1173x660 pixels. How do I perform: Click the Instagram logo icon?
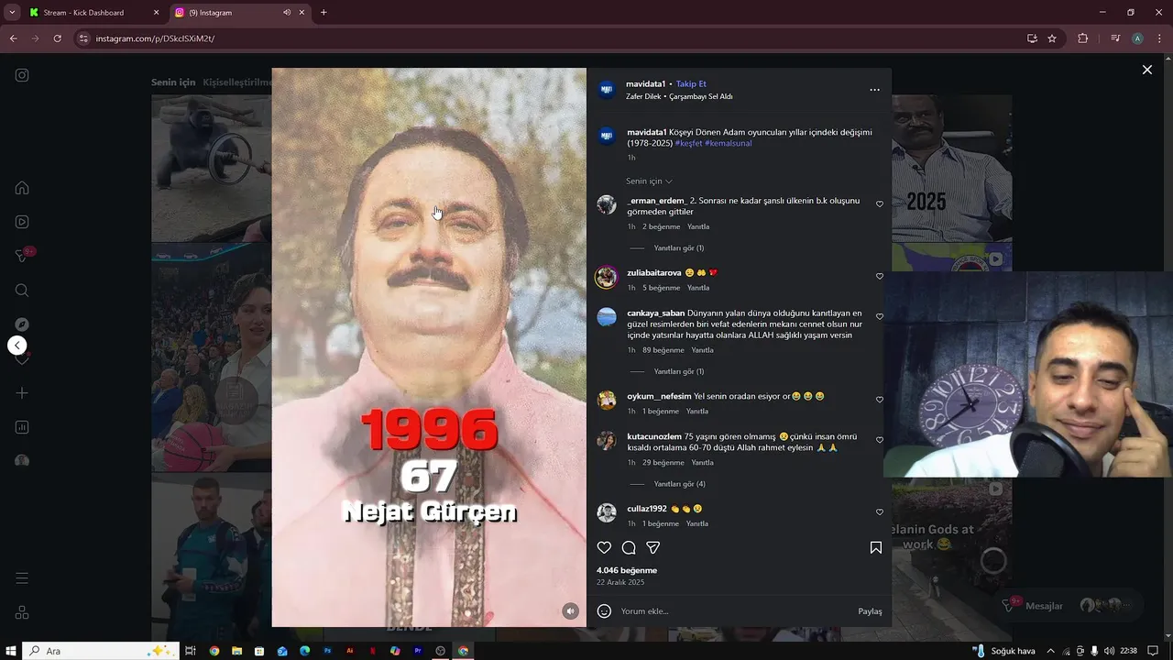[22, 75]
